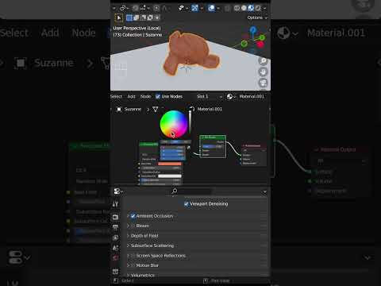381x286 pixels.
Task: Uncheck the Ambient Occlusion checkbox
Action: pos(133,216)
